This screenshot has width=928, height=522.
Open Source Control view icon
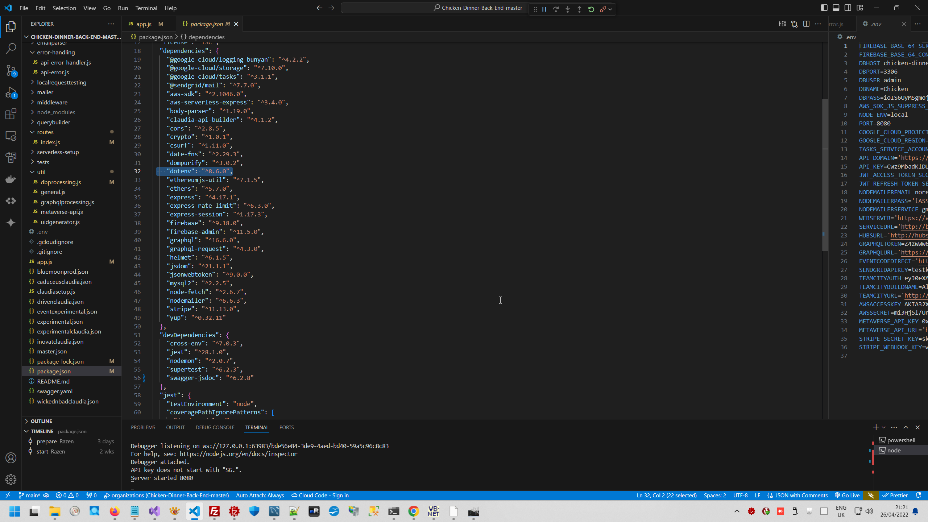point(11,70)
